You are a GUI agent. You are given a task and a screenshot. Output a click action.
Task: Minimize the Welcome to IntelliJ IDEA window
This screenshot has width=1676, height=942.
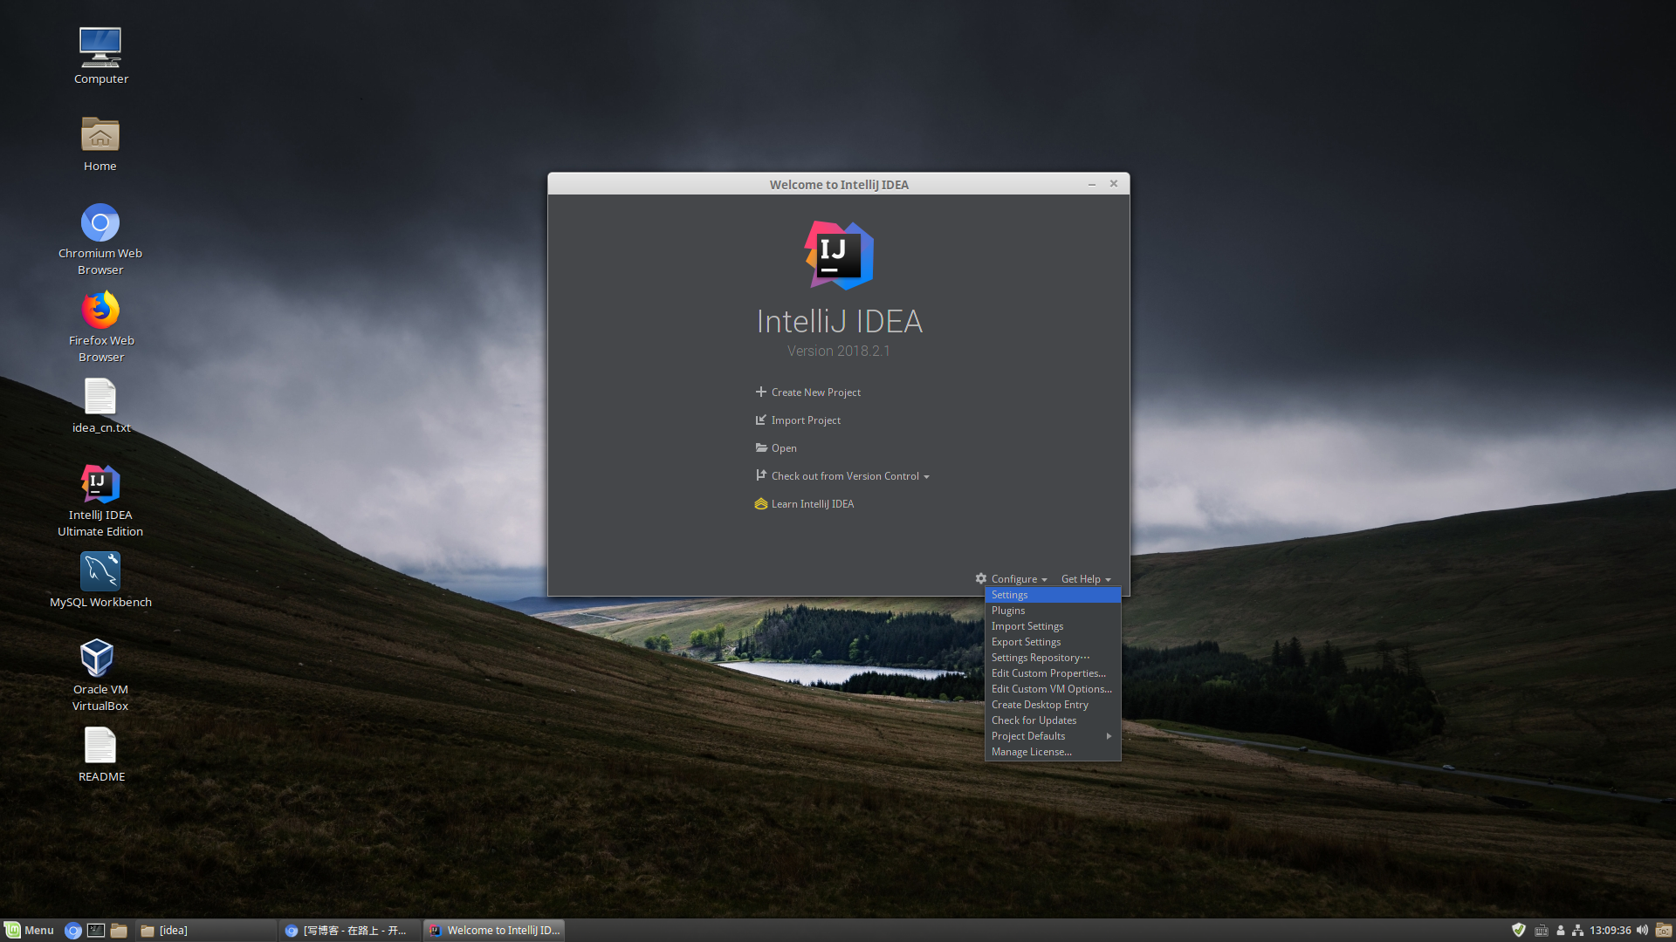tap(1091, 184)
